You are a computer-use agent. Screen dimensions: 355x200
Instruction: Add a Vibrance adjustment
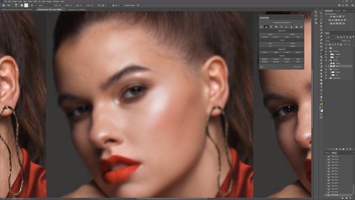(x=343, y=17)
